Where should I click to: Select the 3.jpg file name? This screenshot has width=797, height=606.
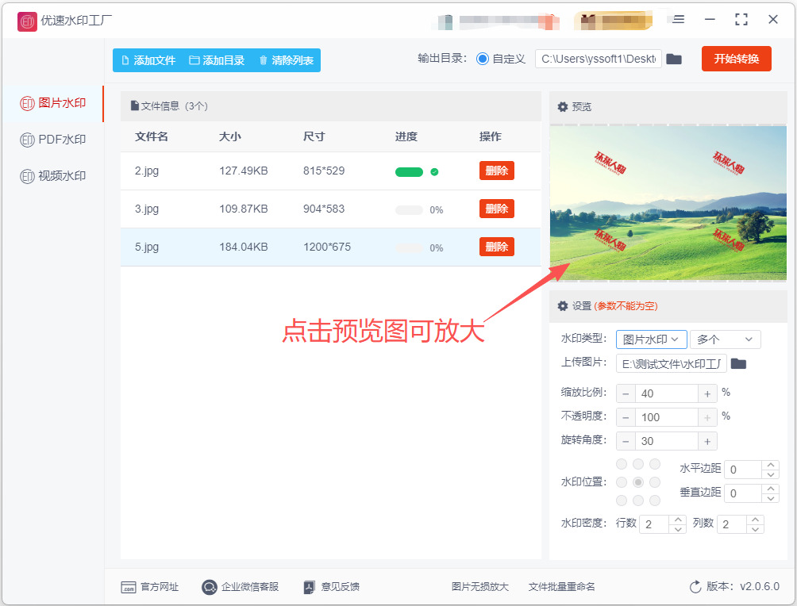tap(147, 209)
